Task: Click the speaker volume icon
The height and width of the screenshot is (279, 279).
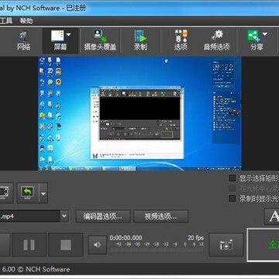Action: tap(97, 245)
